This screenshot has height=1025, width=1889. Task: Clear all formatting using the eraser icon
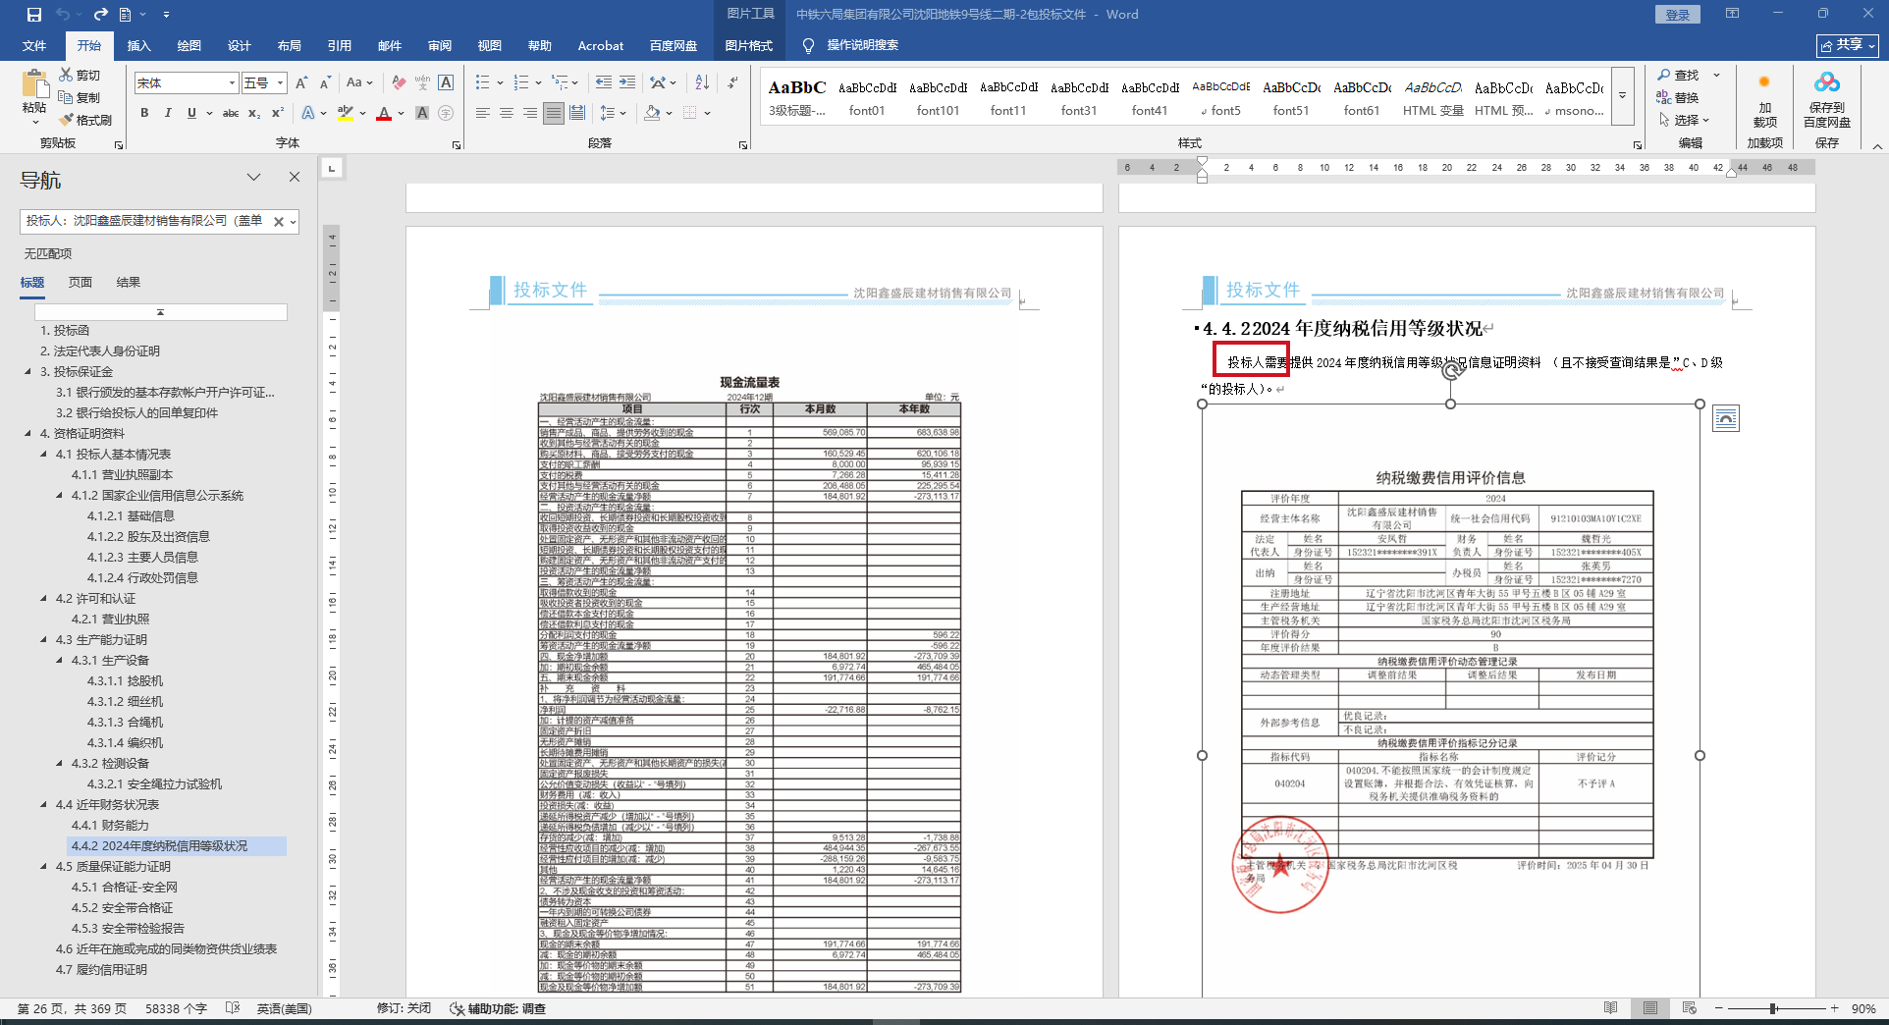pyautogui.click(x=399, y=83)
